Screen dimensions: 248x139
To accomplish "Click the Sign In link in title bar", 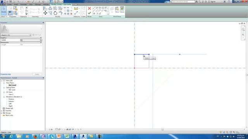I will click(x=213, y=2).
